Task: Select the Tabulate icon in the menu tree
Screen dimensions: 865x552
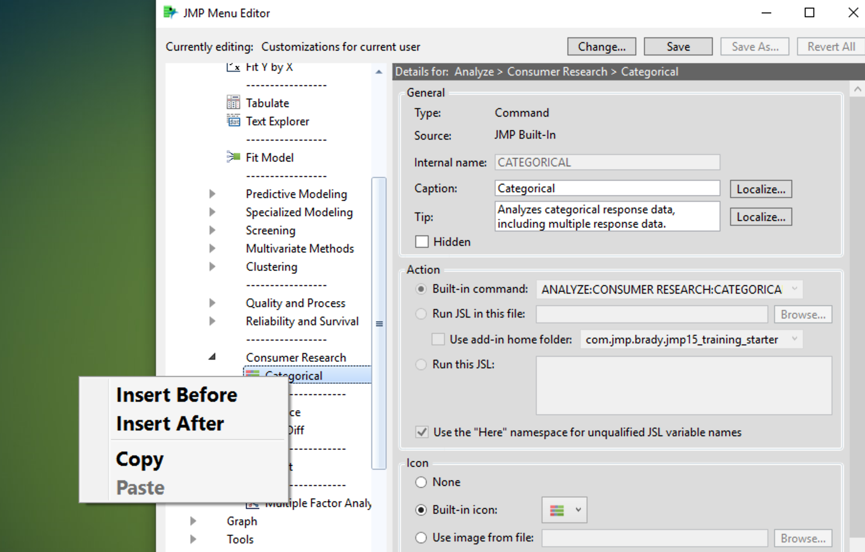Action: pos(233,102)
